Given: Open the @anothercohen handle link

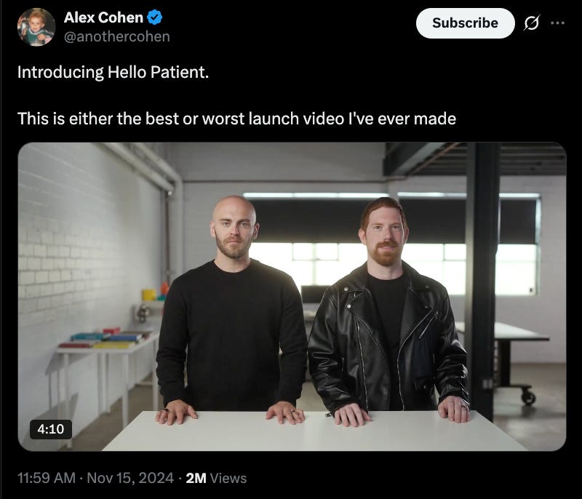Looking at the screenshot, I should click(x=117, y=36).
